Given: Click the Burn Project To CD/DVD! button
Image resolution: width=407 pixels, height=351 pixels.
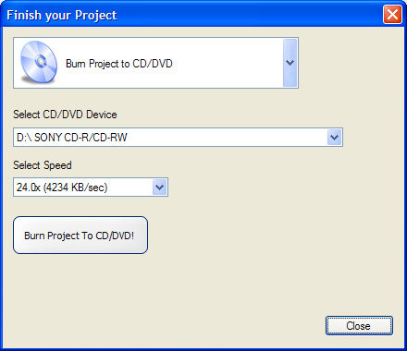Looking at the screenshot, I should [80, 236].
